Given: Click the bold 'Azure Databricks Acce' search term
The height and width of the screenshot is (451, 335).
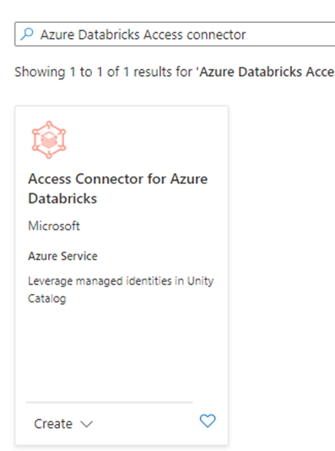Looking at the screenshot, I should click(x=266, y=72).
